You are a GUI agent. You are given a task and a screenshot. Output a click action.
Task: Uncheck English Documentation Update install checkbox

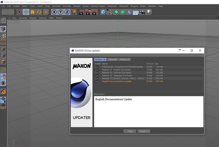point(97,81)
